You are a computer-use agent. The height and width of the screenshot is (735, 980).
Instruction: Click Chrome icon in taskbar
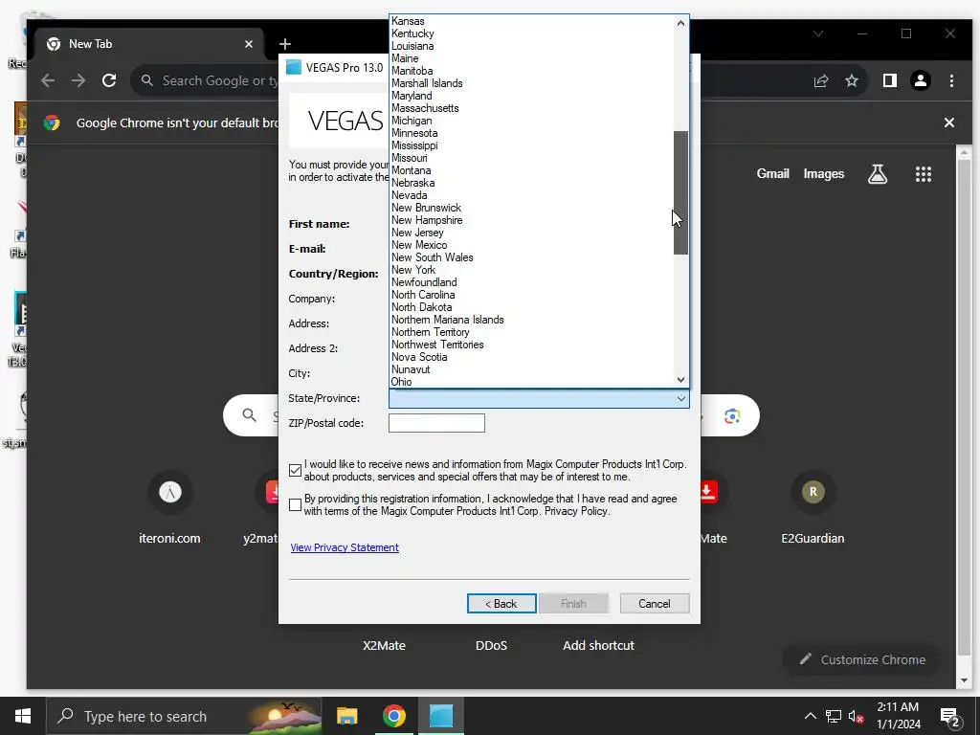point(393,716)
